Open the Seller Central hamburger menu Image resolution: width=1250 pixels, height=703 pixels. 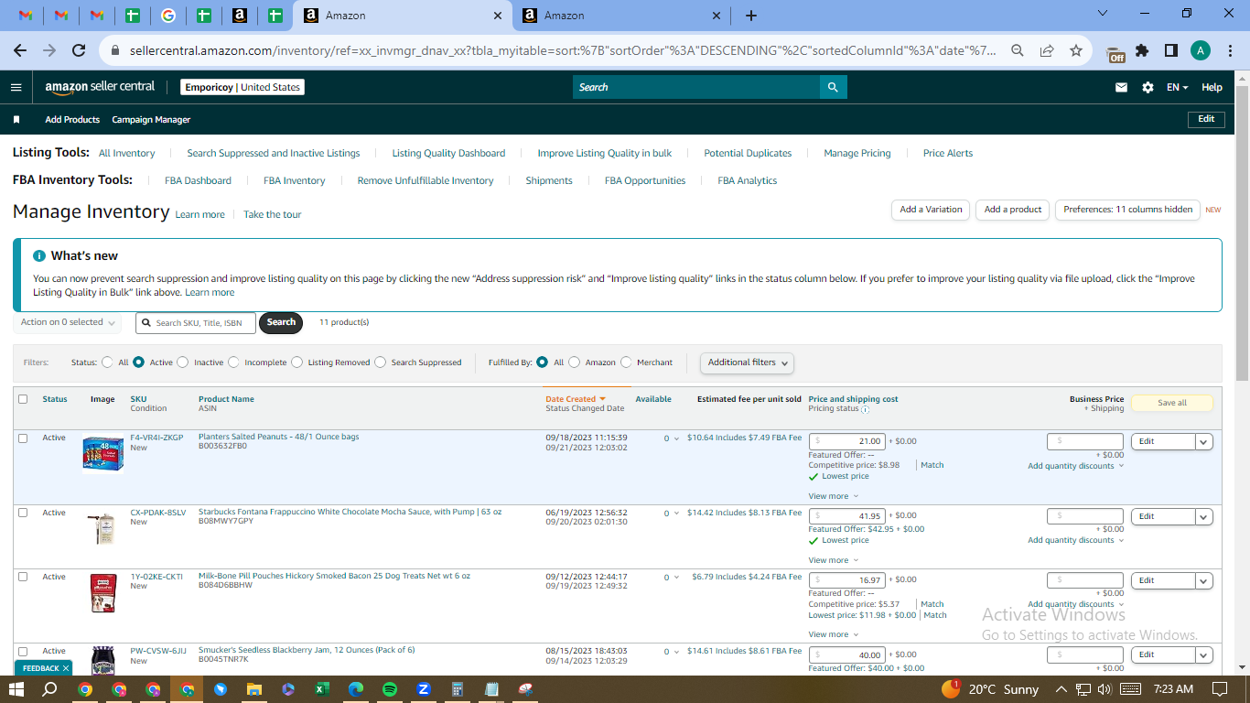(x=16, y=87)
